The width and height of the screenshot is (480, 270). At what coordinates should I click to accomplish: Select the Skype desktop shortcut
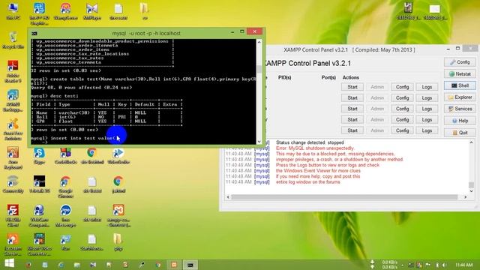coord(39,155)
